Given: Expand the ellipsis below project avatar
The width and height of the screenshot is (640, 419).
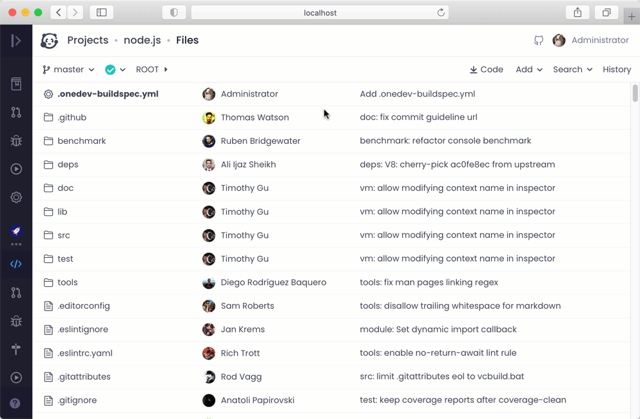Looking at the screenshot, I should tap(16, 244).
